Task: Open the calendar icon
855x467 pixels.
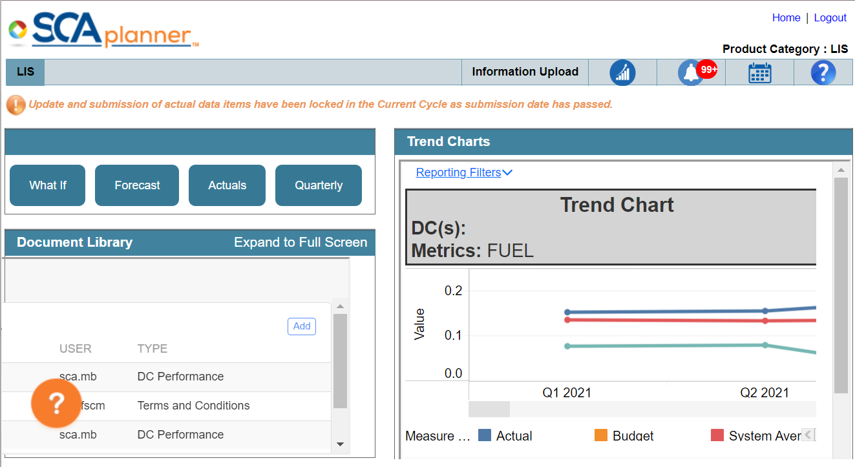Action: [759, 72]
